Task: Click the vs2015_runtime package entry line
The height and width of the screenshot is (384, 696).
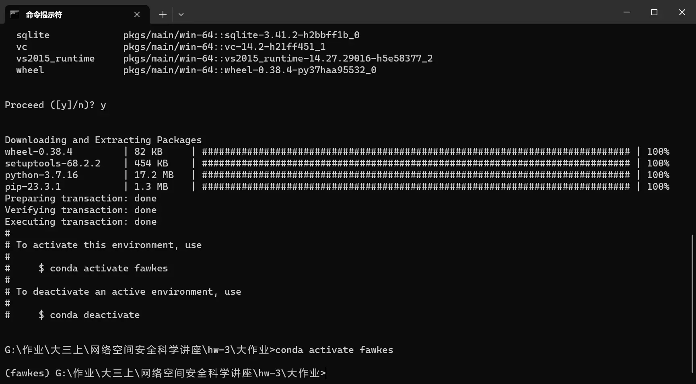Action: (224, 59)
